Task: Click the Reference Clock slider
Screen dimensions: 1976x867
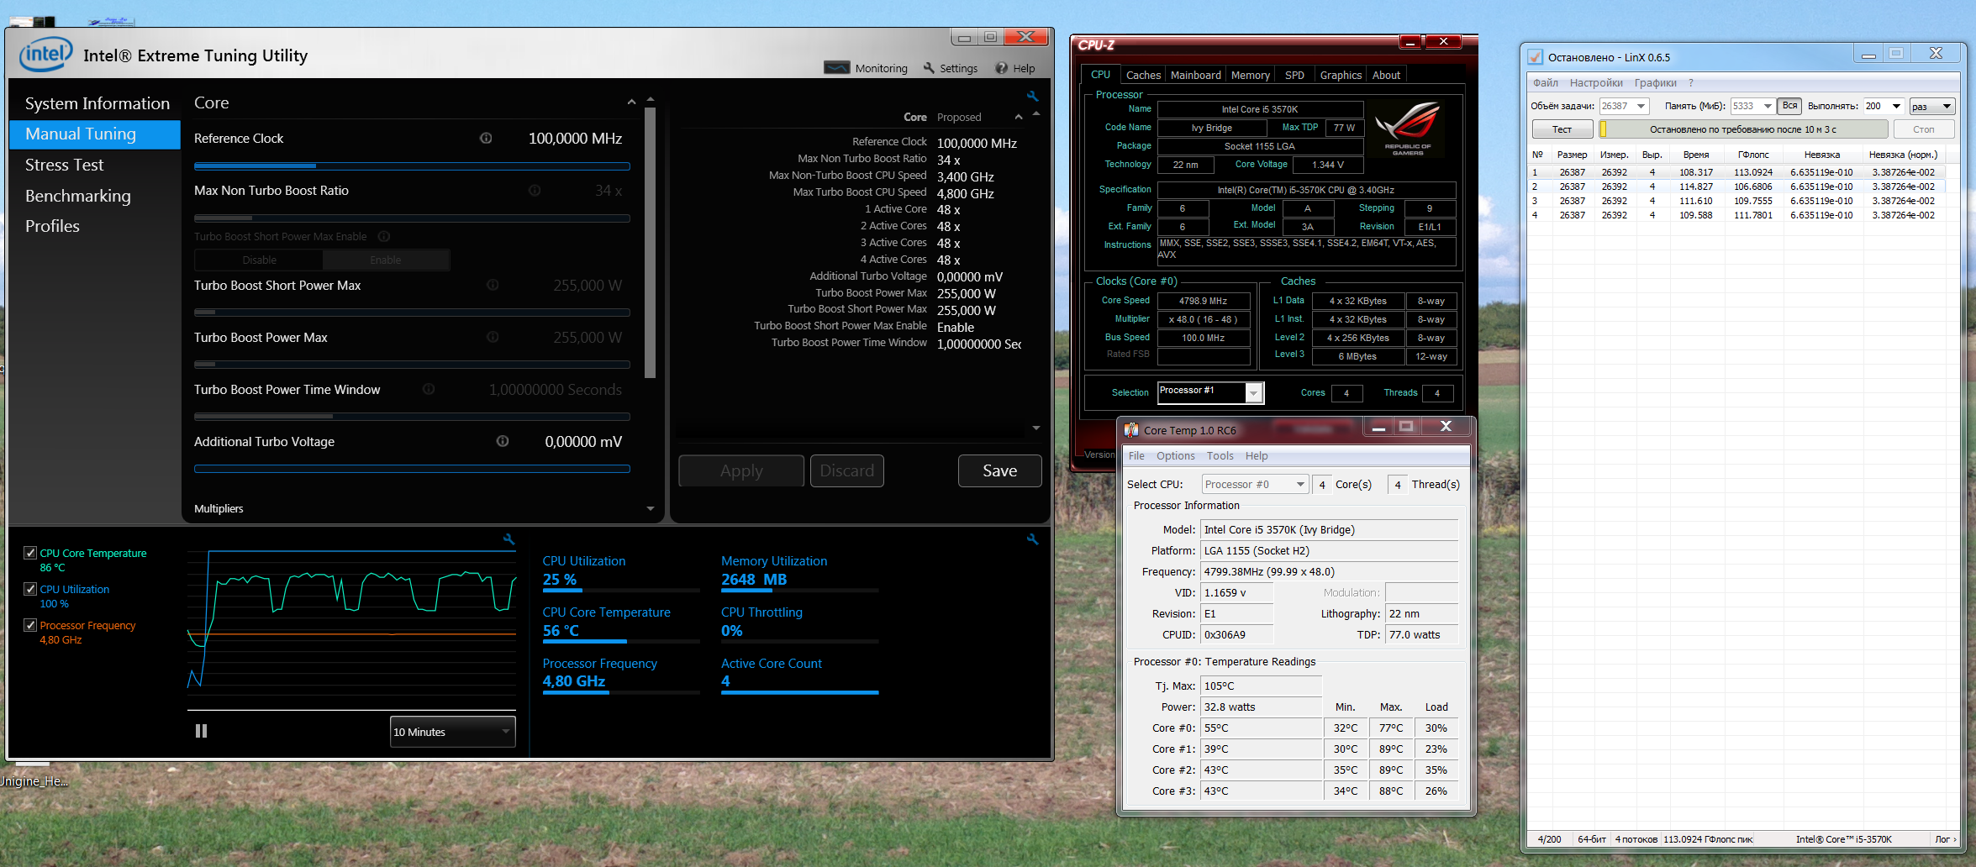Action: [412, 166]
